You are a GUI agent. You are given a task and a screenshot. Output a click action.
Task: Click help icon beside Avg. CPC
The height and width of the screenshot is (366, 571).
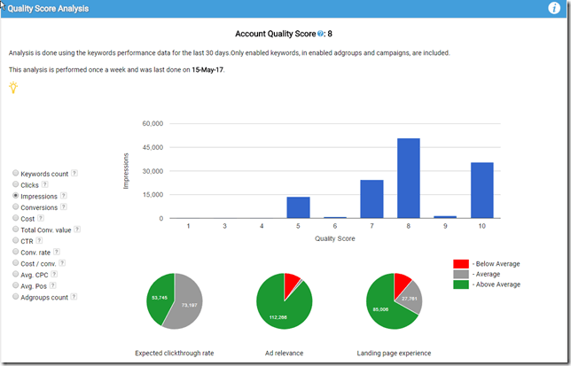coord(56,275)
